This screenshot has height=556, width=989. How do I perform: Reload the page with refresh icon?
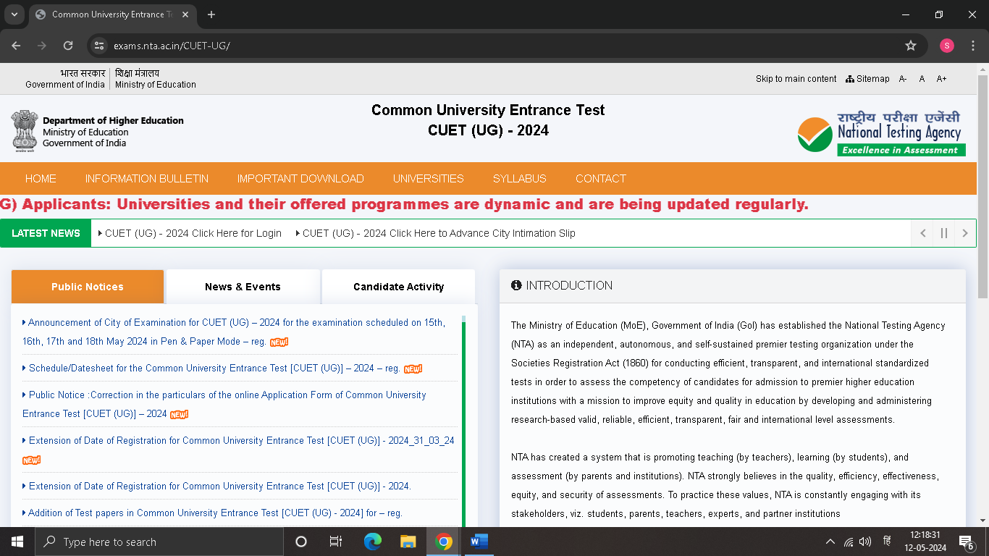point(68,46)
